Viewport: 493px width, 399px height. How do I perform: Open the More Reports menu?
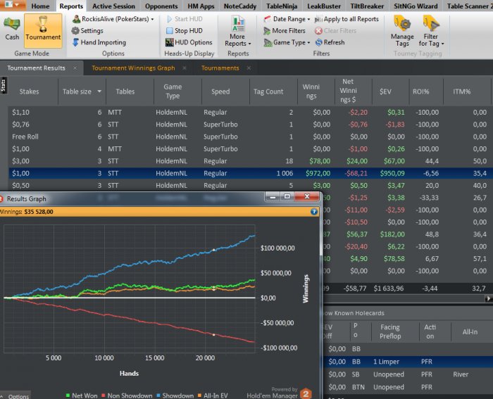click(238, 32)
